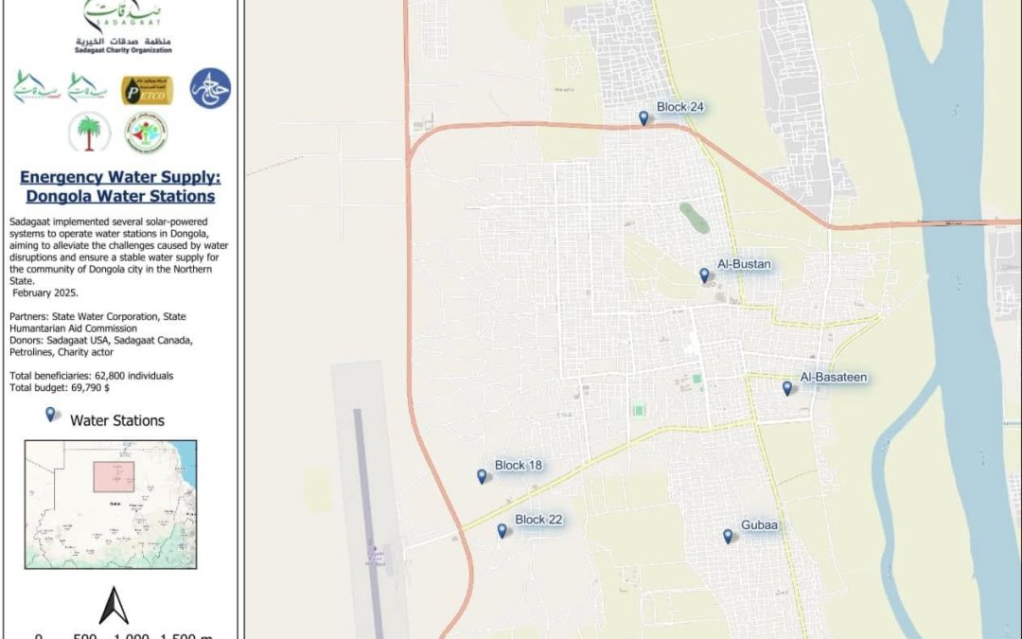The width and height of the screenshot is (1022, 639).
Task: Click the leftmost green Sadagaat logo
Action: [x=37, y=87]
